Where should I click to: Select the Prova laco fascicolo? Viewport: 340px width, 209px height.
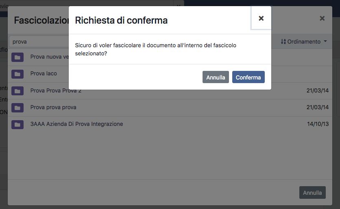(44, 74)
